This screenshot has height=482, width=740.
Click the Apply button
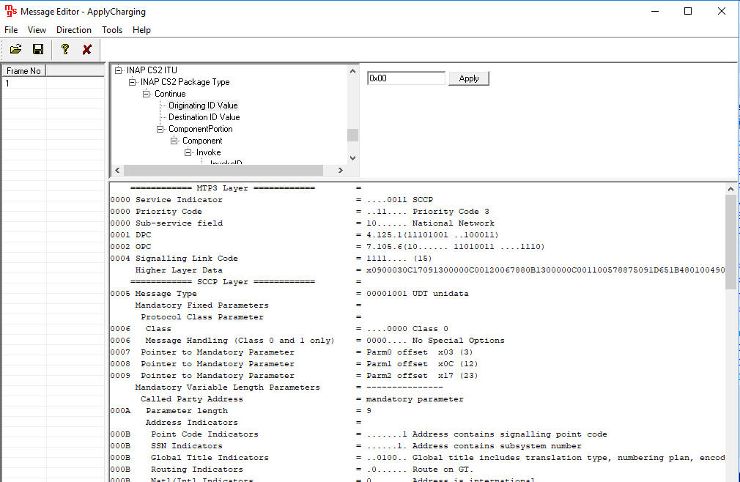click(468, 78)
